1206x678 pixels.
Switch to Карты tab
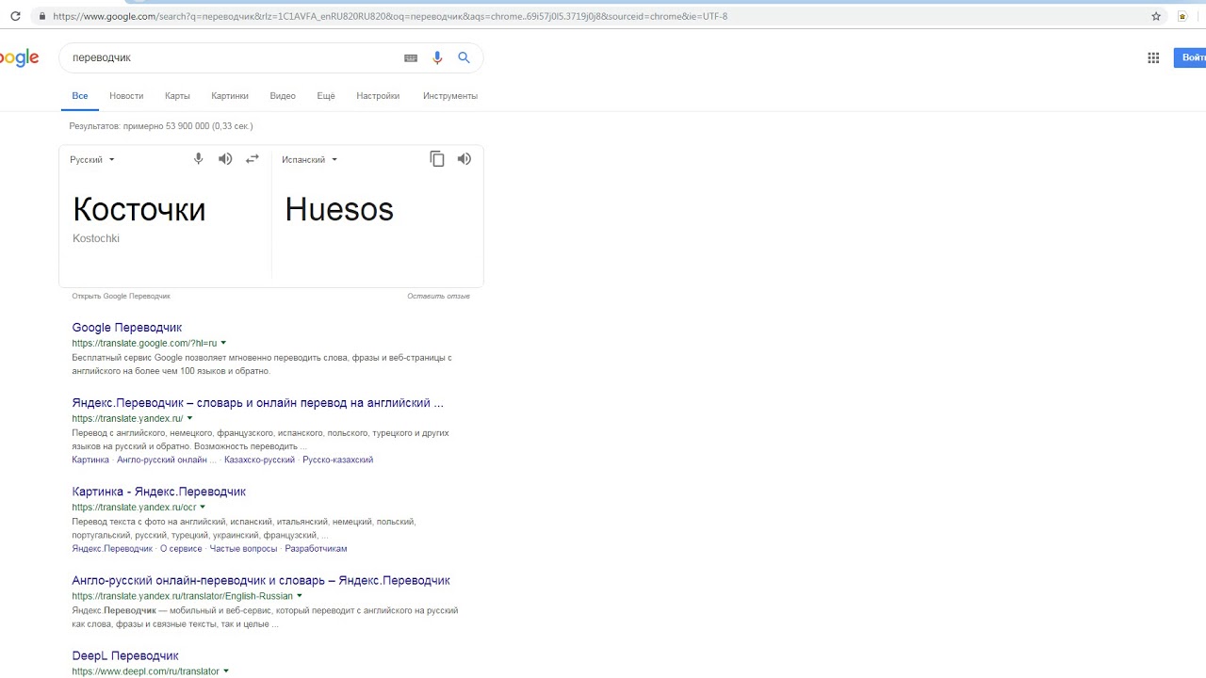click(177, 96)
